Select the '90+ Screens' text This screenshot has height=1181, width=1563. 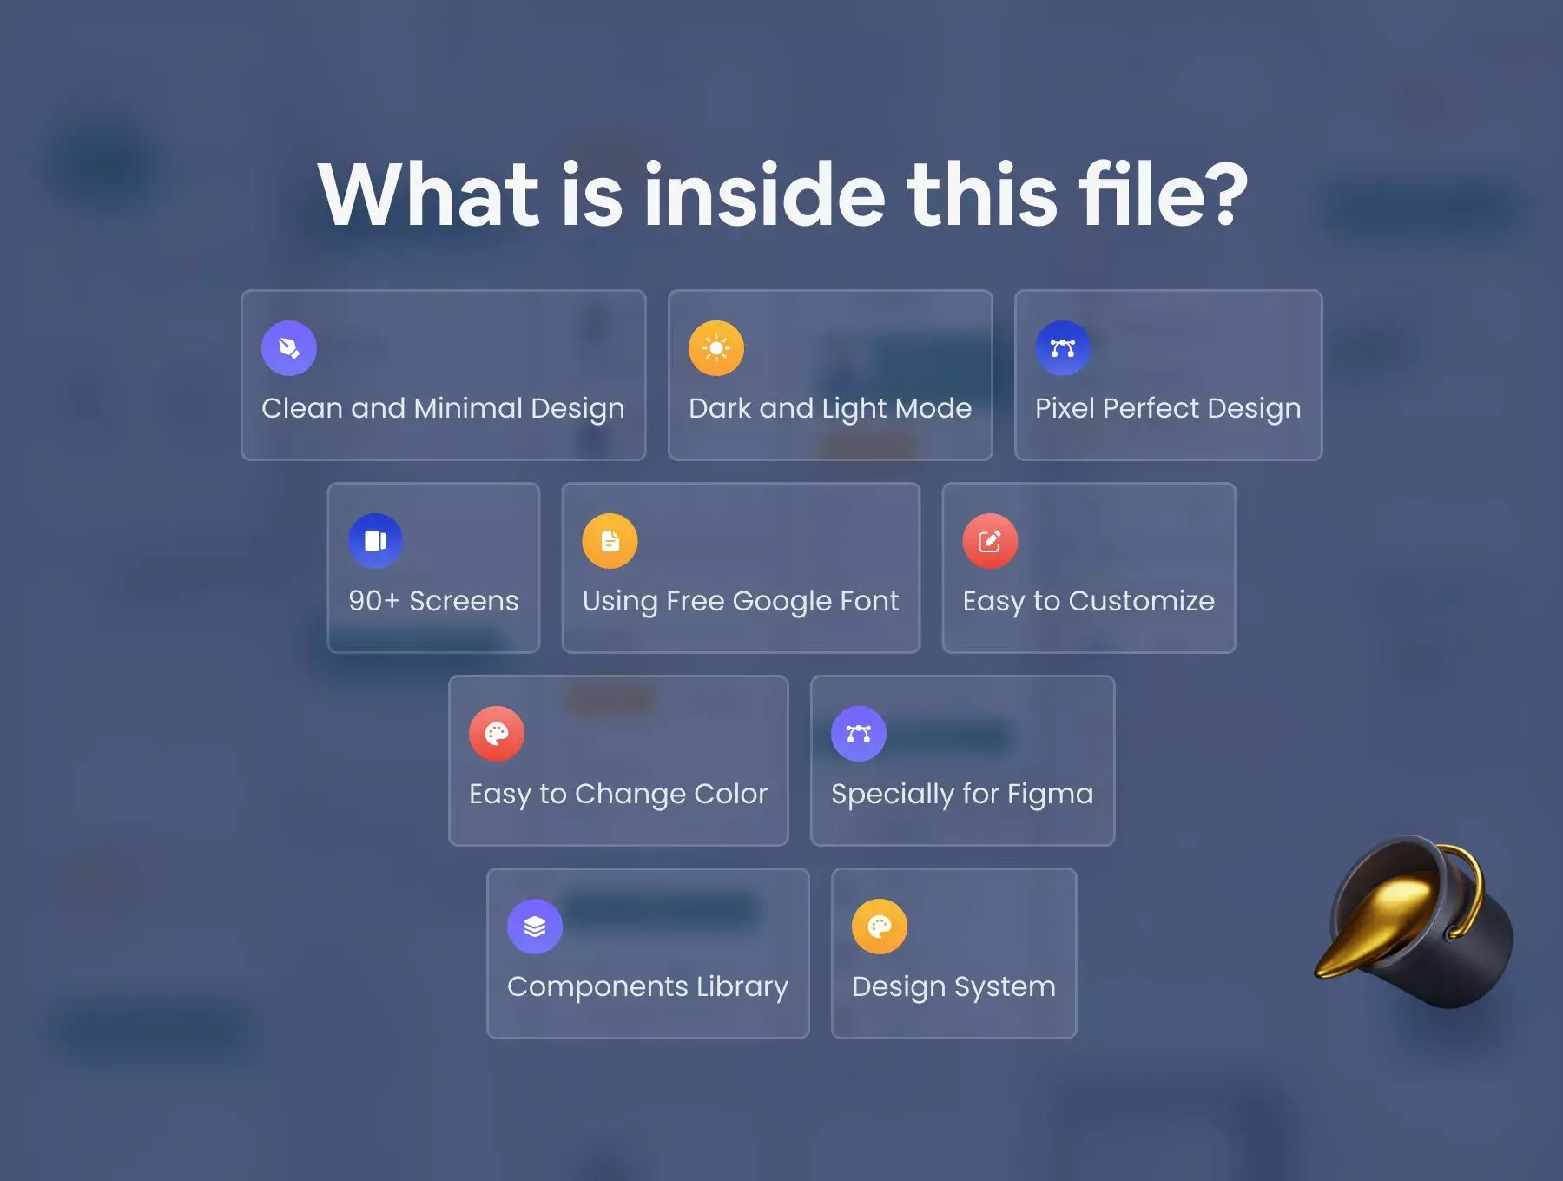pyautogui.click(x=433, y=601)
